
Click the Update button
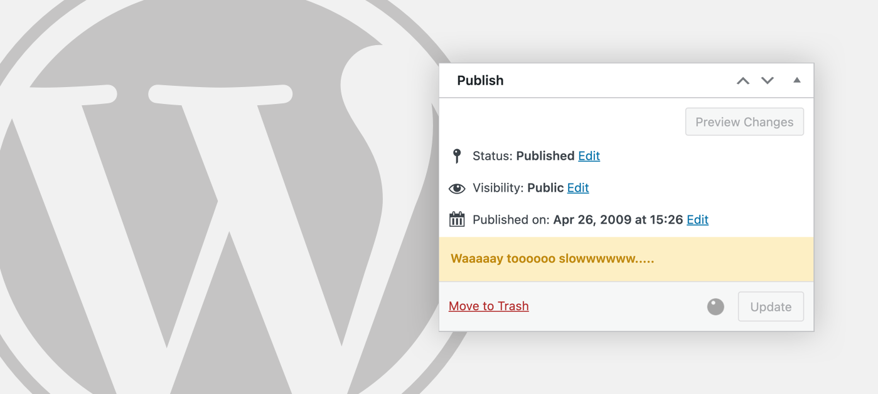click(771, 307)
